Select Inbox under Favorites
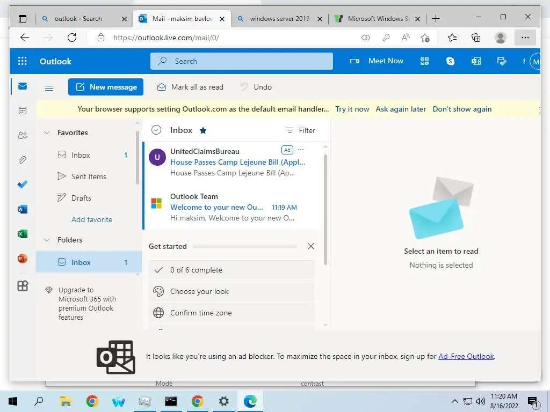This screenshot has width=550, height=412. [89, 155]
